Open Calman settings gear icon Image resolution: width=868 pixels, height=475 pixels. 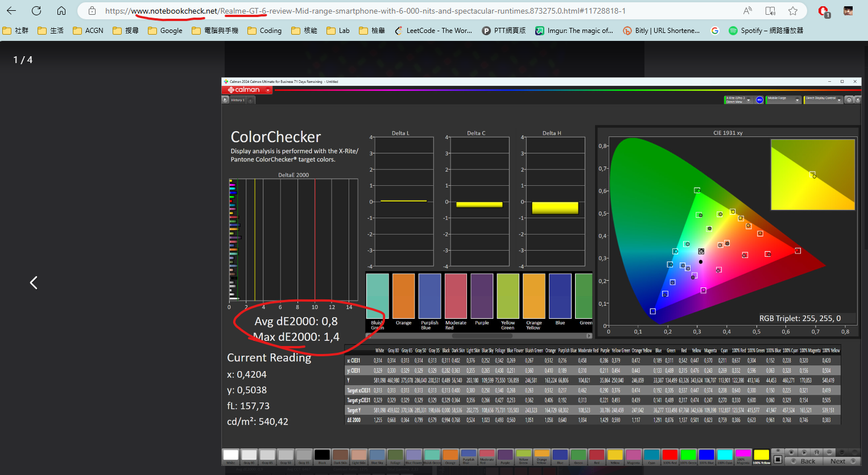(x=849, y=100)
